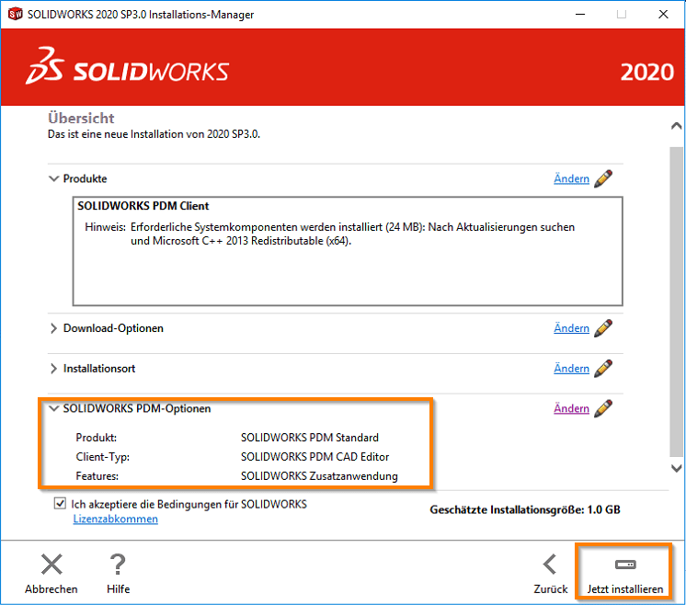Click the pencil icon next to Produkte

603,178
